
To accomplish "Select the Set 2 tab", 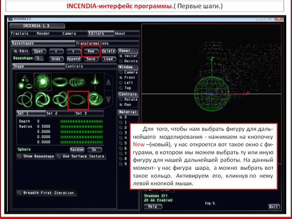I will click(x=60, y=113).
